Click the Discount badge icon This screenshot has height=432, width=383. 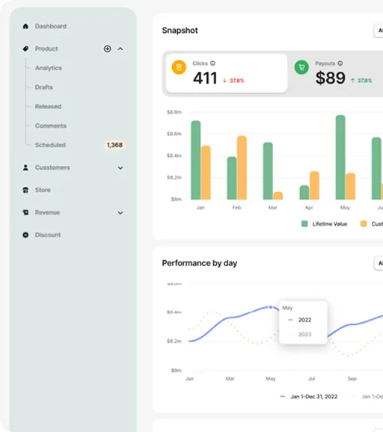pyautogui.click(x=25, y=235)
